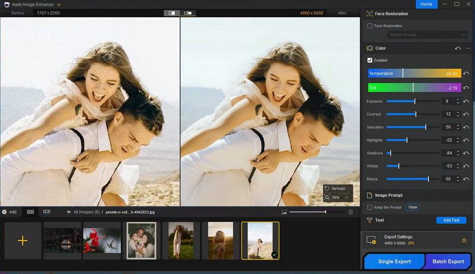Reset Highlights using its undo arrow

[x=466, y=140]
